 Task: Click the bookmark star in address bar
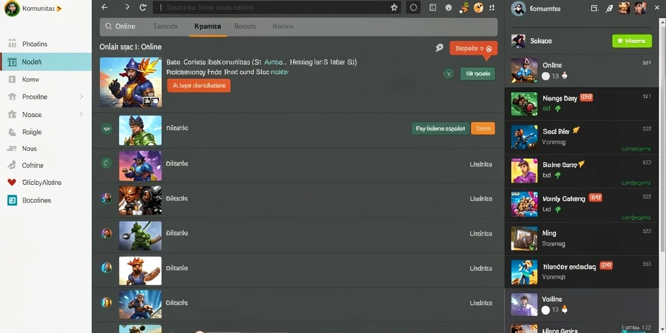(394, 7)
